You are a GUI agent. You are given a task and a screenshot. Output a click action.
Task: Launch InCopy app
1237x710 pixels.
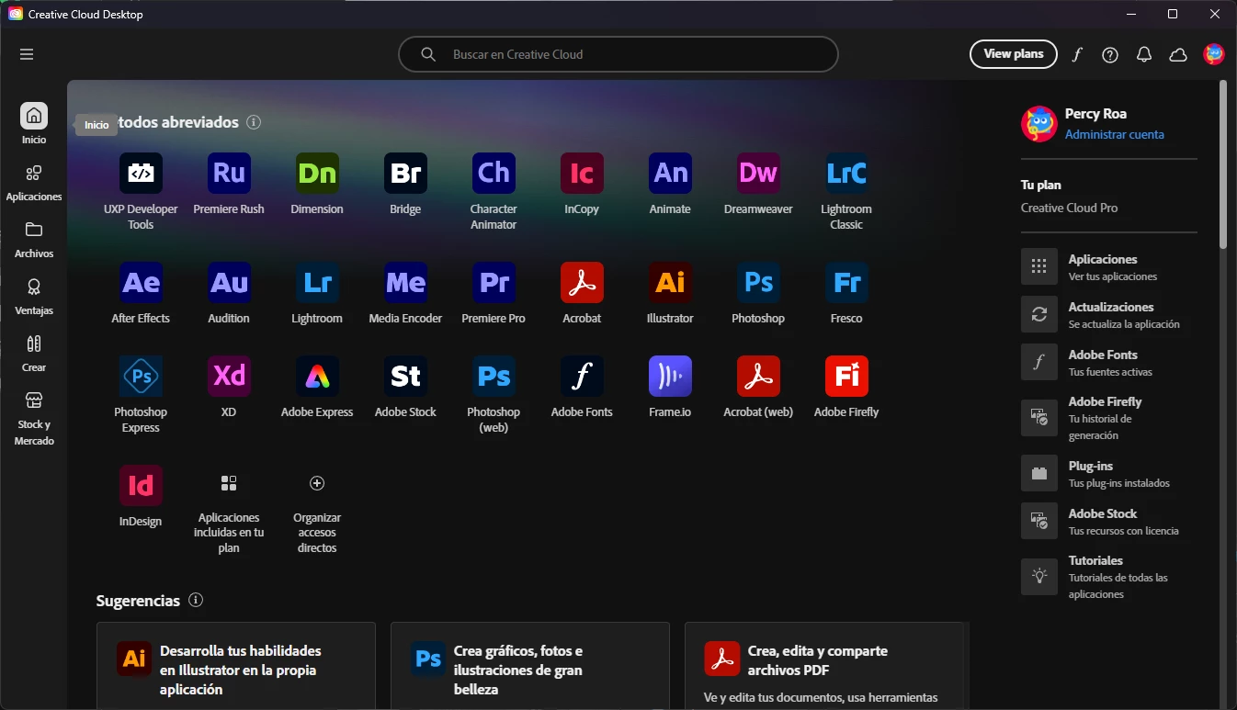point(582,174)
